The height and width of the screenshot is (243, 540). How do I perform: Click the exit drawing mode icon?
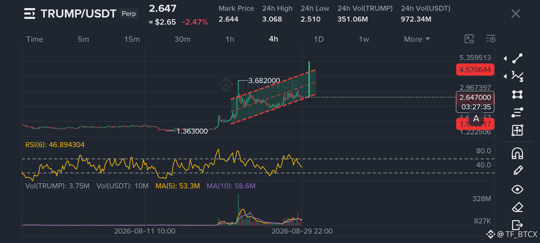coord(517,225)
